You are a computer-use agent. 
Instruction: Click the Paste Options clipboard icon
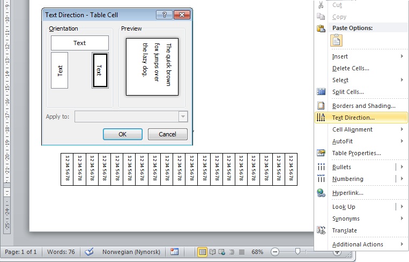(321, 28)
